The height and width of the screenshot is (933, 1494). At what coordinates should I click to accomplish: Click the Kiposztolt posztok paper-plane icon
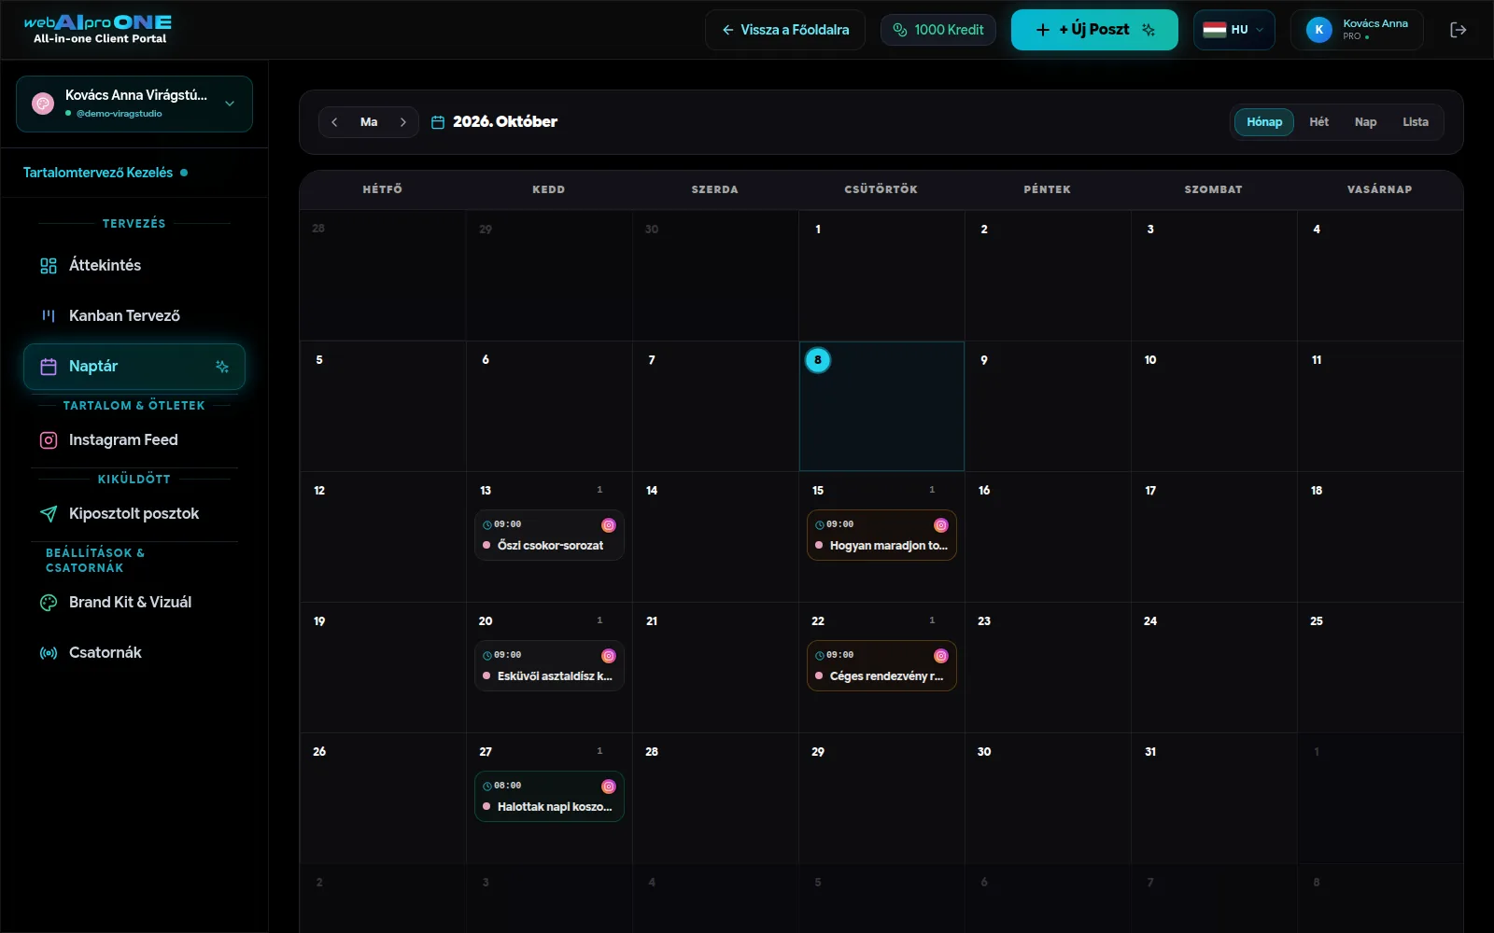pos(49,514)
